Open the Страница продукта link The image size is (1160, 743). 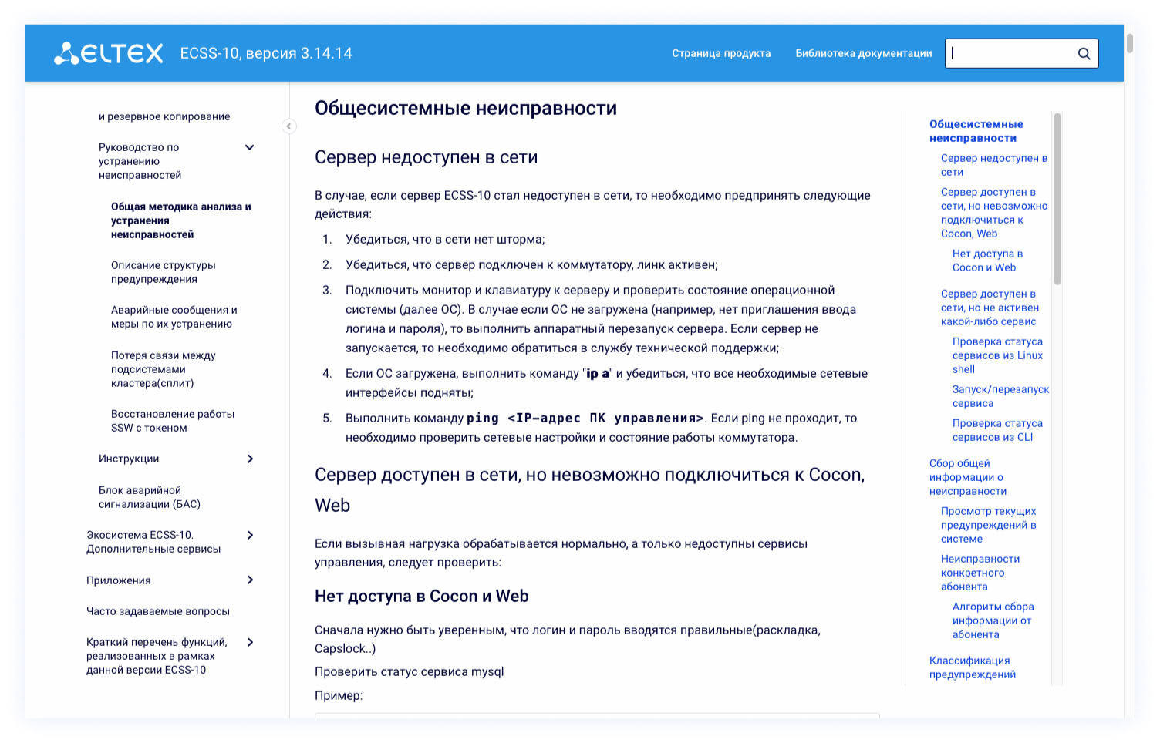pyautogui.click(x=721, y=53)
